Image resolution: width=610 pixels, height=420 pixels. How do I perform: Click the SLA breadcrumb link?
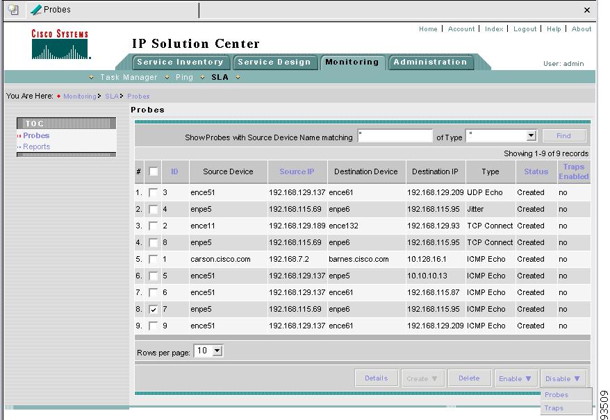pos(112,96)
